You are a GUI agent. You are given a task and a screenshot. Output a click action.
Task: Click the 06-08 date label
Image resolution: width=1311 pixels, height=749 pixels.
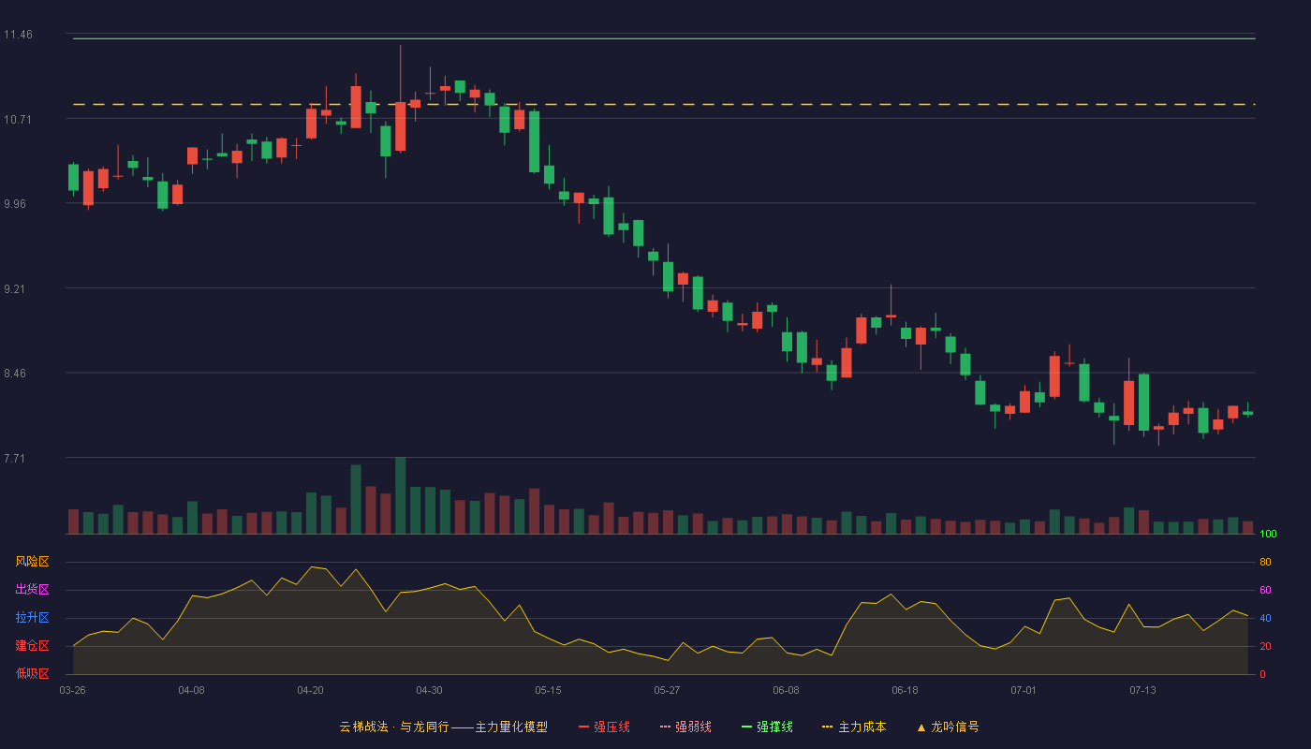(787, 690)
